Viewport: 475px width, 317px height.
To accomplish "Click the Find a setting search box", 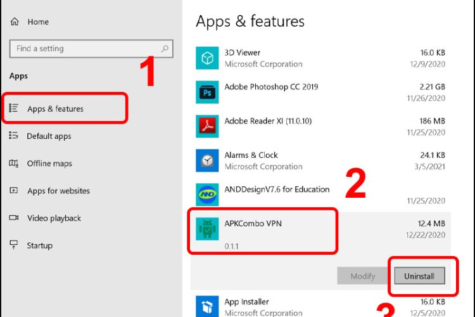I will [85, 49].
